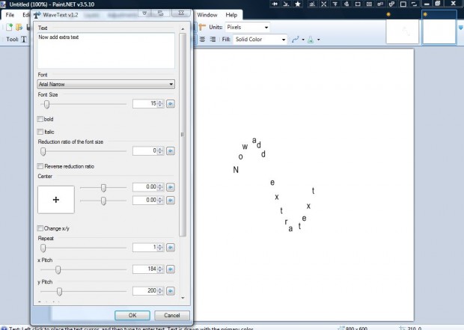This screenshot has width=464, height=330.
Task: Click the Open file folder icon
Action: [19, 27]
